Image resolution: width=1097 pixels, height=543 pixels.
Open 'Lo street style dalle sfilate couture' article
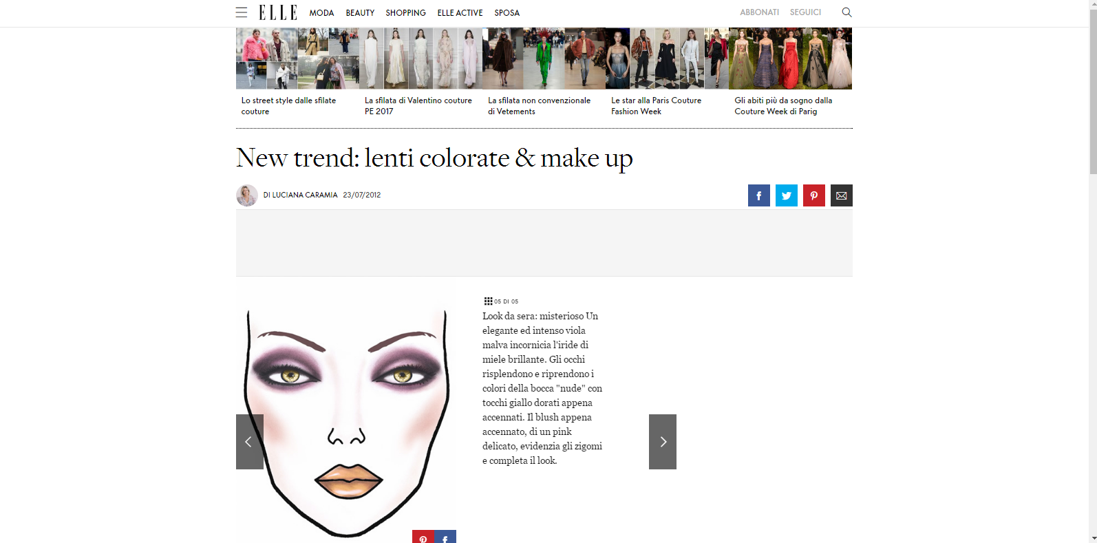pyautogui.click(x=288, y=105)
